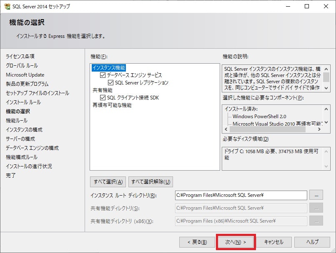Screen dimensions: 336x253
Task: Click the browse ... button for 共有機能ディレクトリ(S)
Action: [x=316, y=208]
